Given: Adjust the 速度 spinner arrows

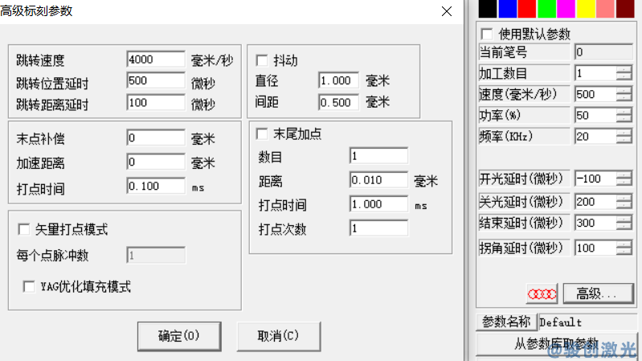Looking at the screenshot, I should [x=624, y=94].
